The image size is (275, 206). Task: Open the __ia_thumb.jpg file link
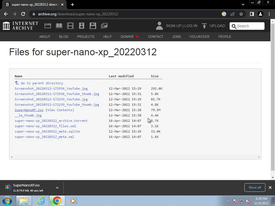point(28,115)
